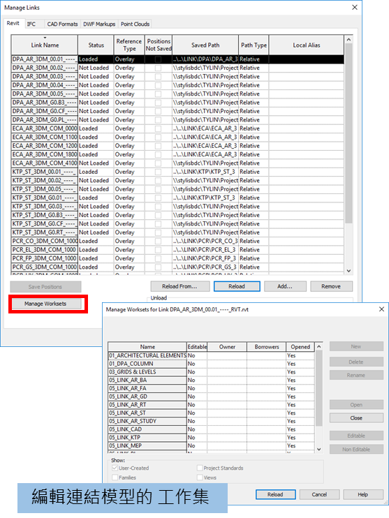
Task: Open Path Type dropdown for PCR_EL_3DM_COM_1000
Action: click(254, 250)
